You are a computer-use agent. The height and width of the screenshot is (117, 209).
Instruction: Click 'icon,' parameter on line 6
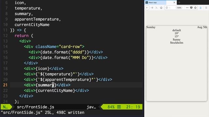pyautogui.click(x=20, y=3)
